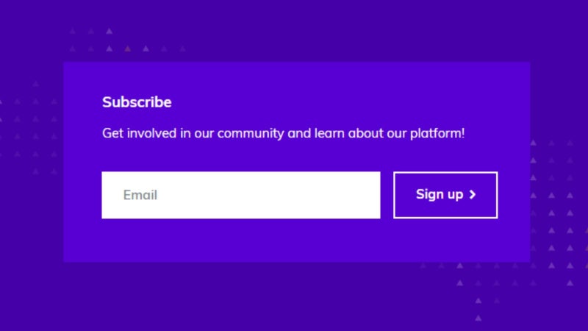Click the word 'about' in the description

coord(365,133)
